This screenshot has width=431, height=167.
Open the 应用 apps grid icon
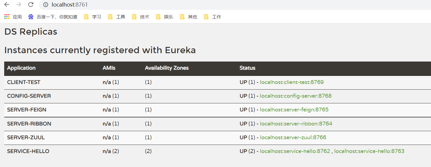[x=7, y=17]
